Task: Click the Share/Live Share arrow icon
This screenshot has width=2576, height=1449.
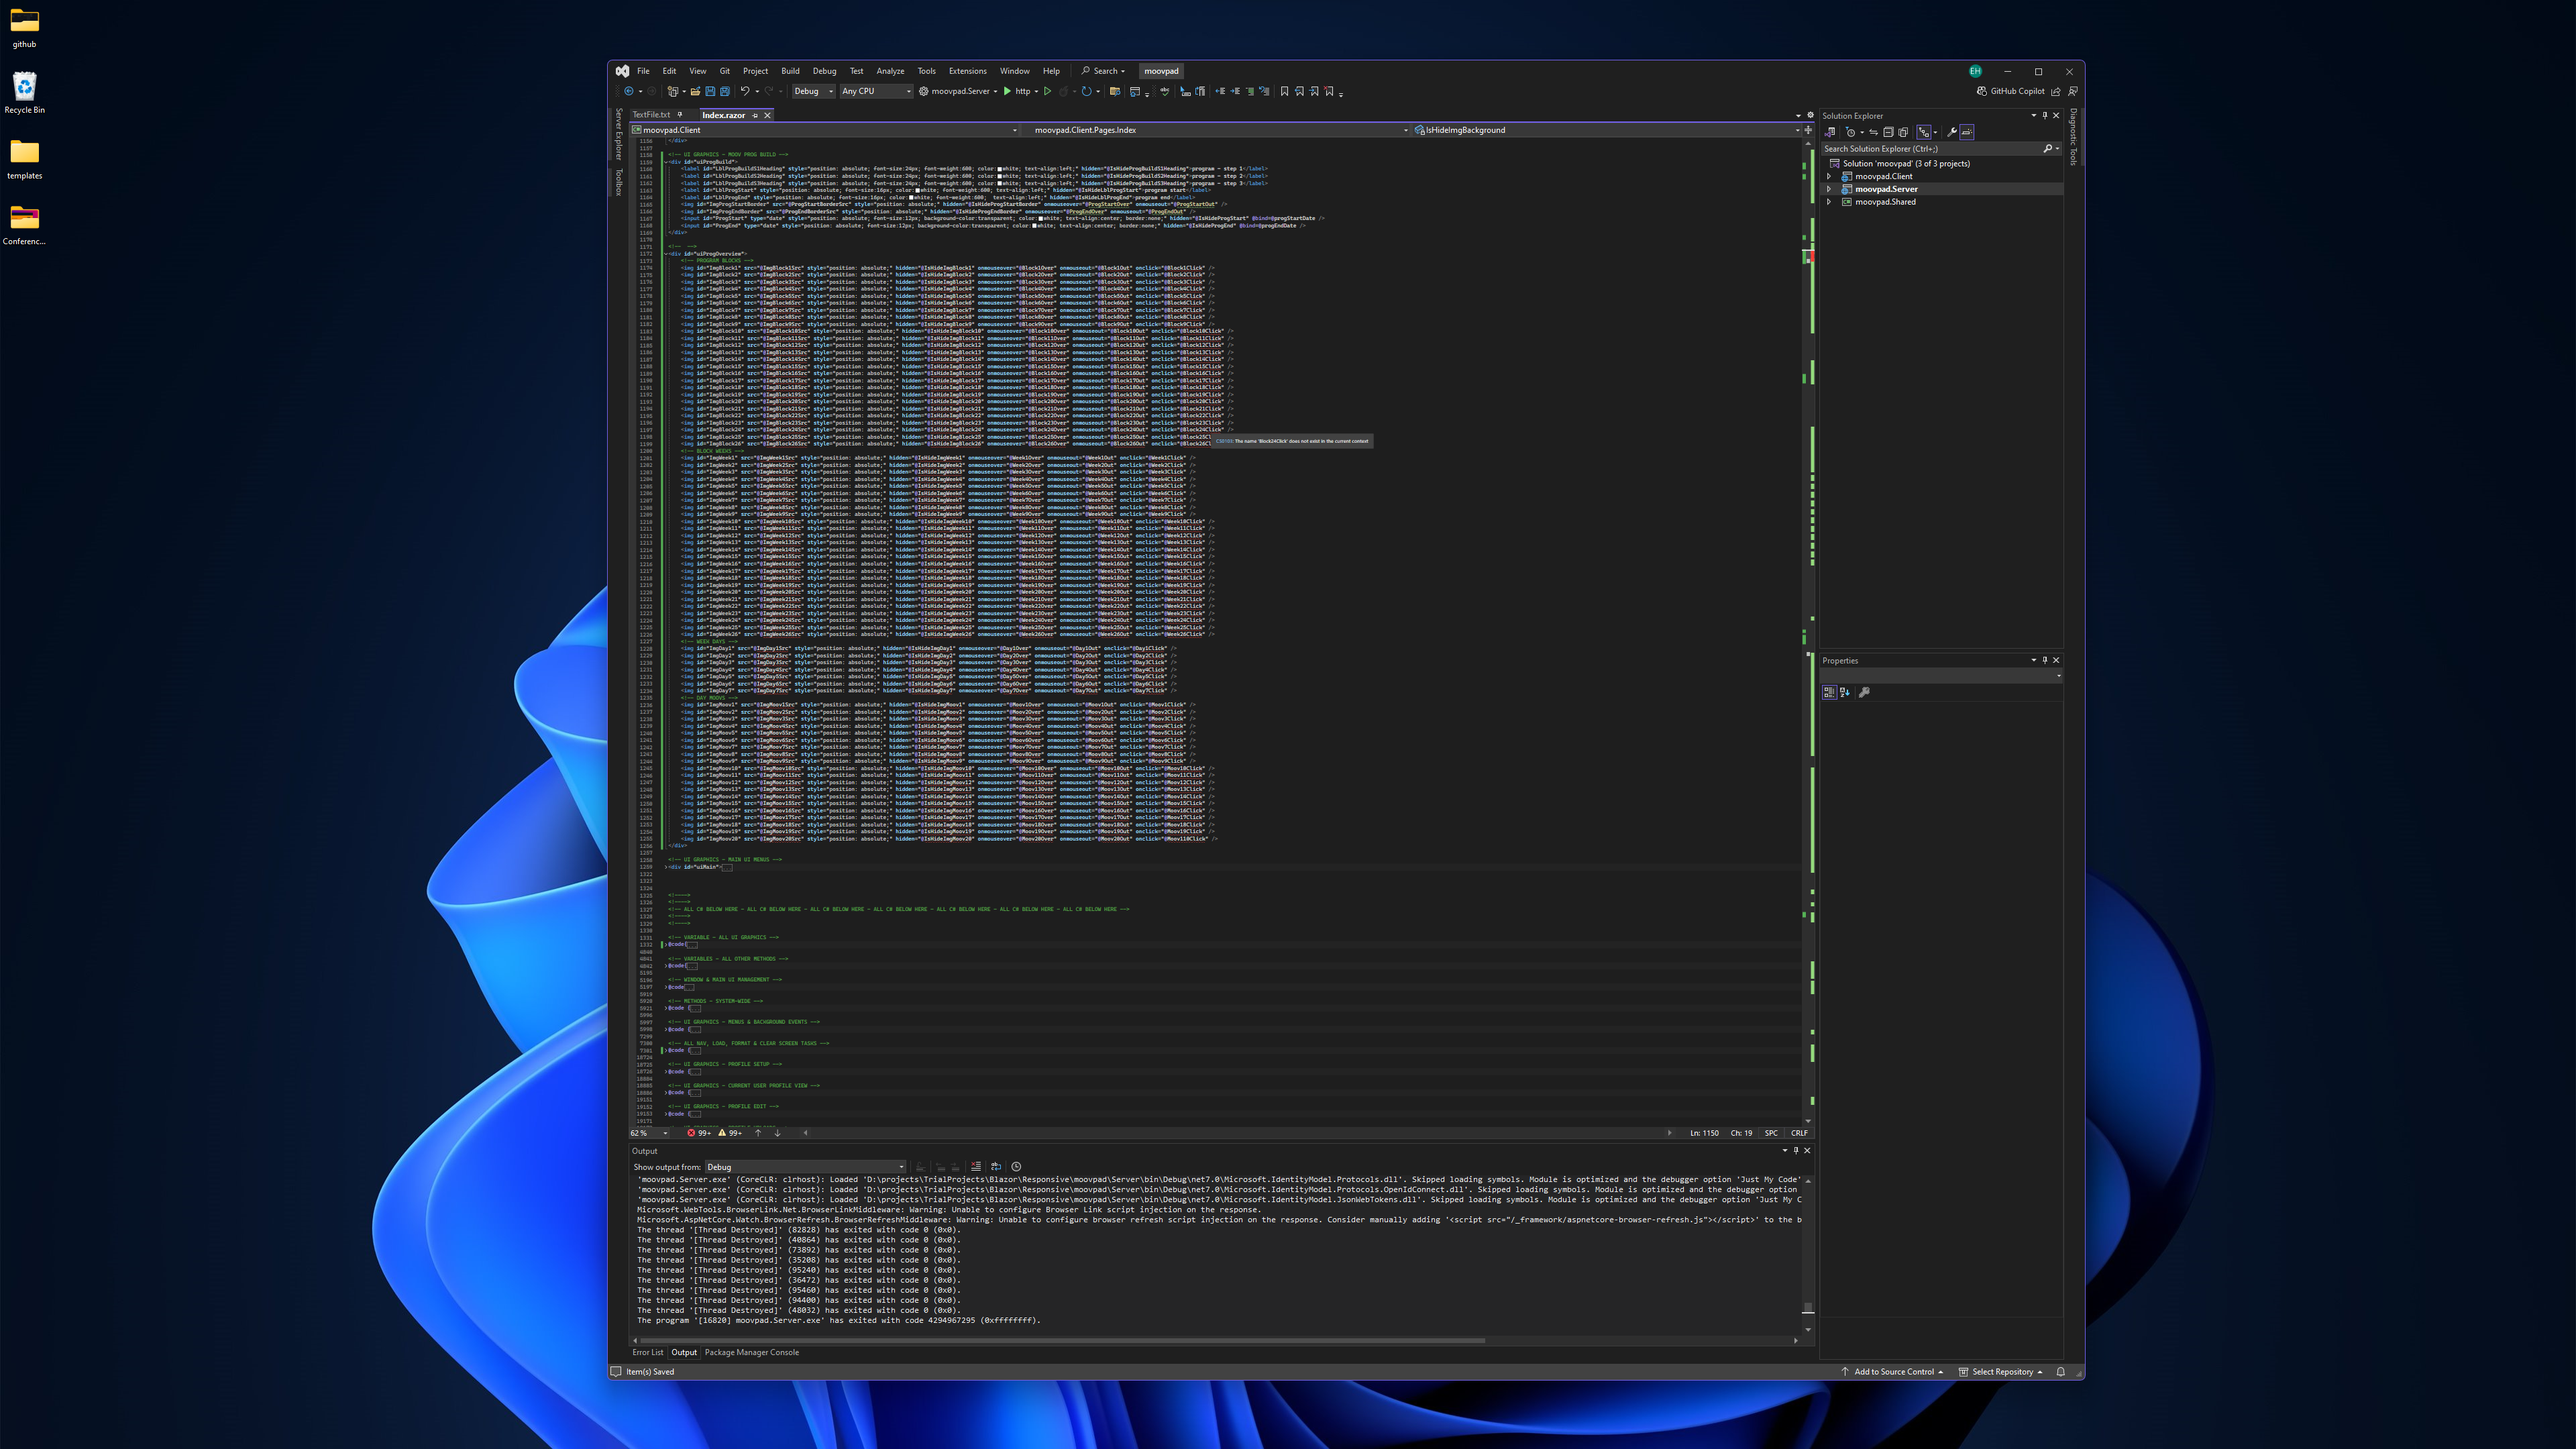Action: click(2056, 91)
